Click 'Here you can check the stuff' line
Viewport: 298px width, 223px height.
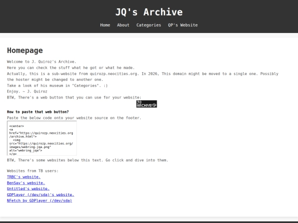(x=71, y=68)
